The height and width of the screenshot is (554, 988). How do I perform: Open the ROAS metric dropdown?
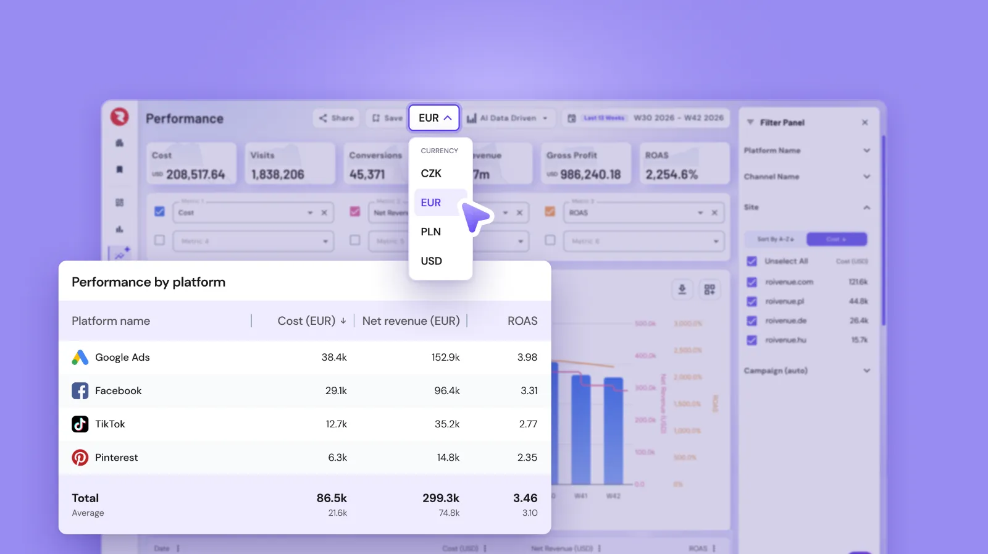[700, 212]
